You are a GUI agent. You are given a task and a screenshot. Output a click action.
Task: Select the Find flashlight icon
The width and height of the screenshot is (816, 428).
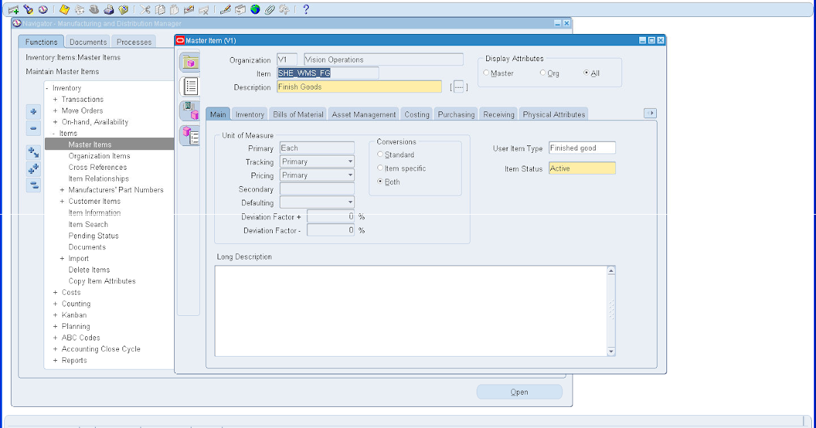[x=29, y=10]
